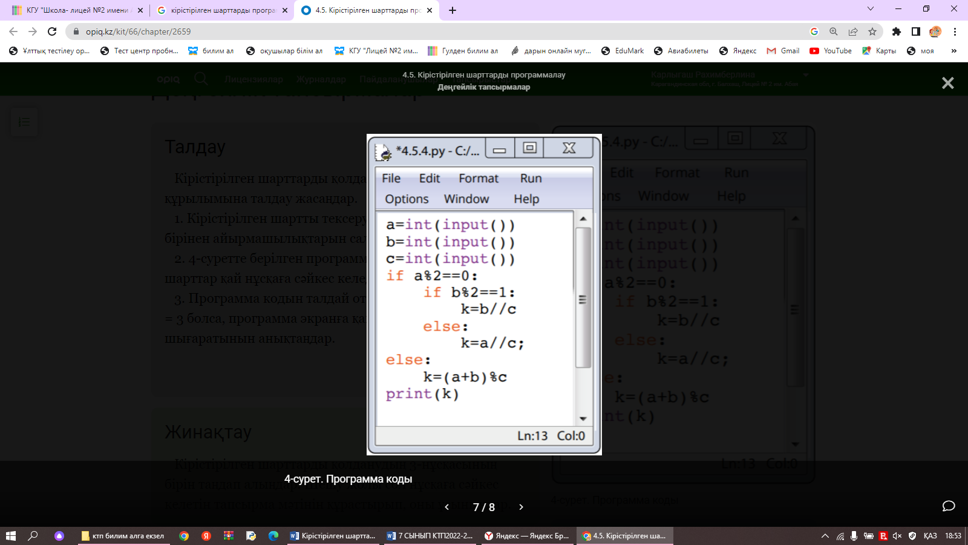Switch the KA3 keyboard language indicator
The width and height of the screenshot is (968, 545).
point(930,536)
